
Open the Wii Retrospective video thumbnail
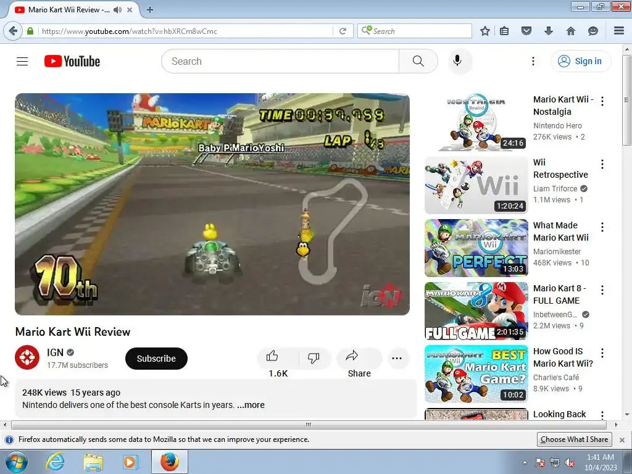click(x=476, y=185)
